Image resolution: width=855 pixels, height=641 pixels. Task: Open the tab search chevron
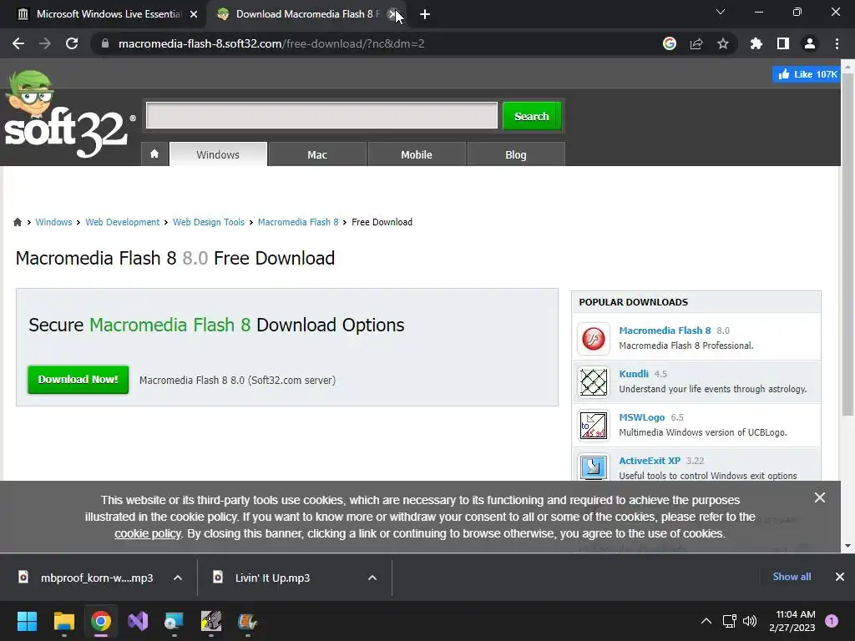(x=721, y=12)
